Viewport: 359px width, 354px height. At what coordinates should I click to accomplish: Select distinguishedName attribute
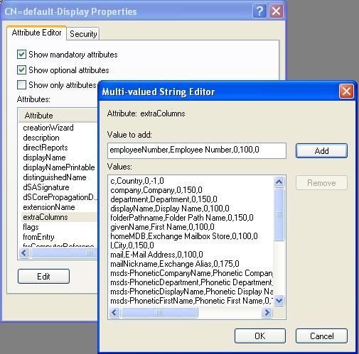coord(55,177)
